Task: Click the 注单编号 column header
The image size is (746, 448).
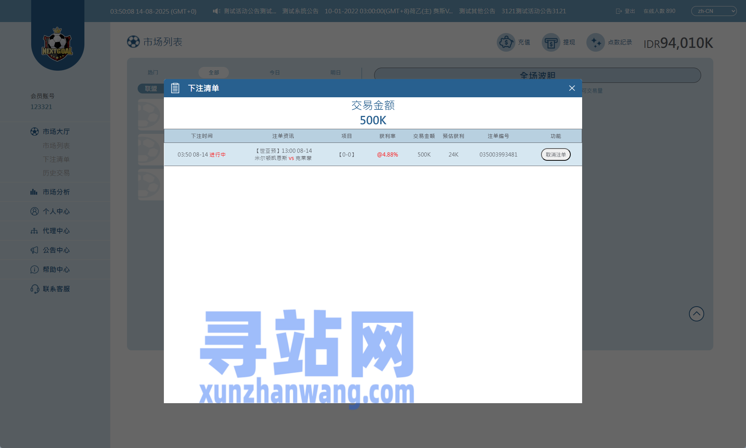Action: click(498, 136)
